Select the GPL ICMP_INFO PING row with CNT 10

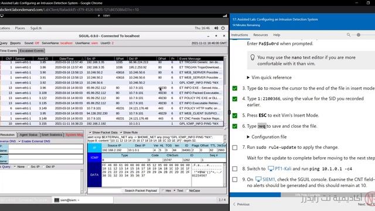[112, 124]
